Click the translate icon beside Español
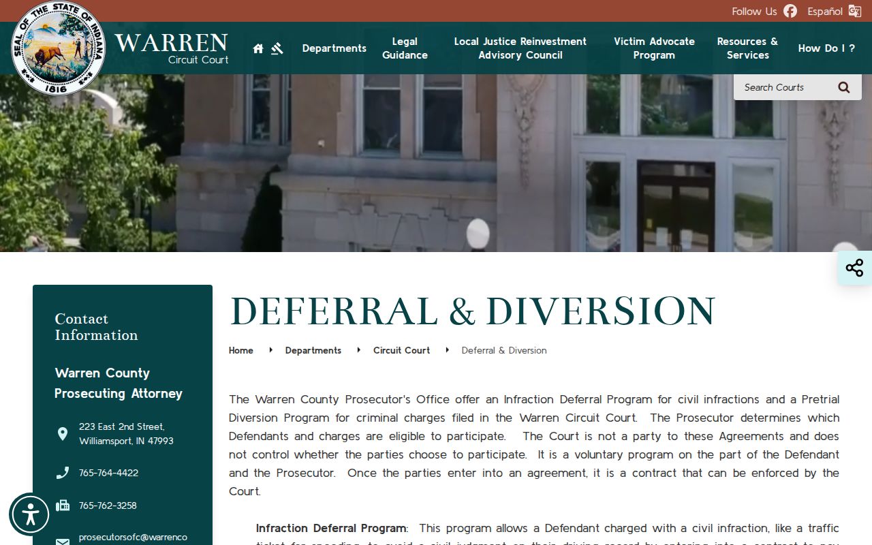 point(855,11)
